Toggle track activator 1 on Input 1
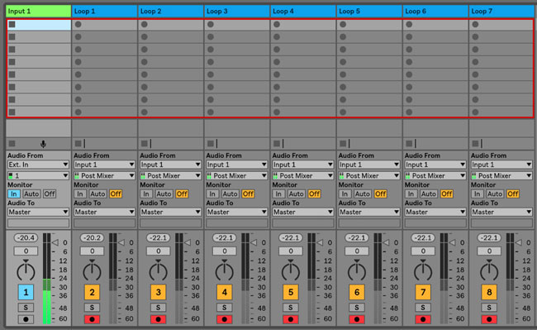Image resolution: width=537 pixels, height=330 pixels. coord(26,292)
